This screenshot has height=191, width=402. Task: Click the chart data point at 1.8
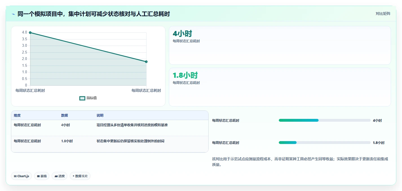click(x=146, y=62)
